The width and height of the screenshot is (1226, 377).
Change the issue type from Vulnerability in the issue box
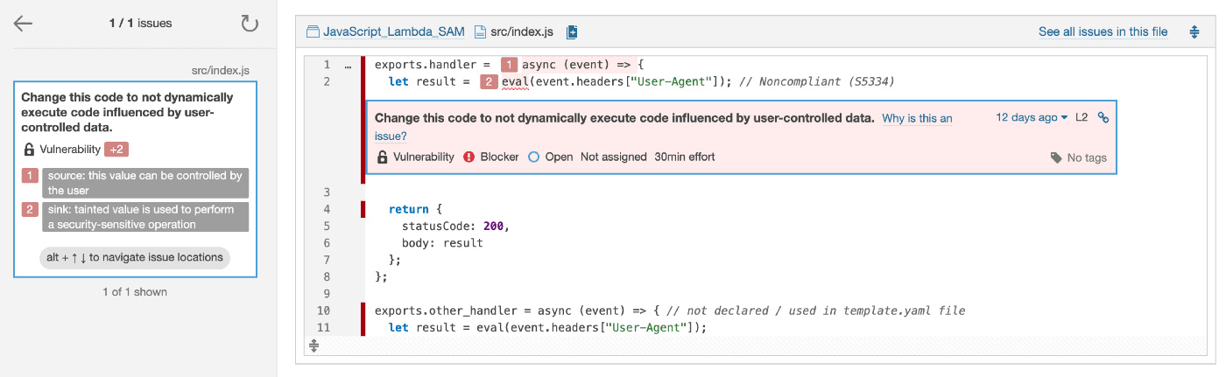(416, 157)
